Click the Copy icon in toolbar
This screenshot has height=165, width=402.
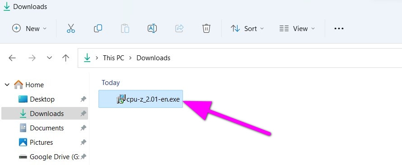pos(98,28)
